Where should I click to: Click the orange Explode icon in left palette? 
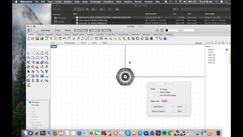tap(37, 67)
